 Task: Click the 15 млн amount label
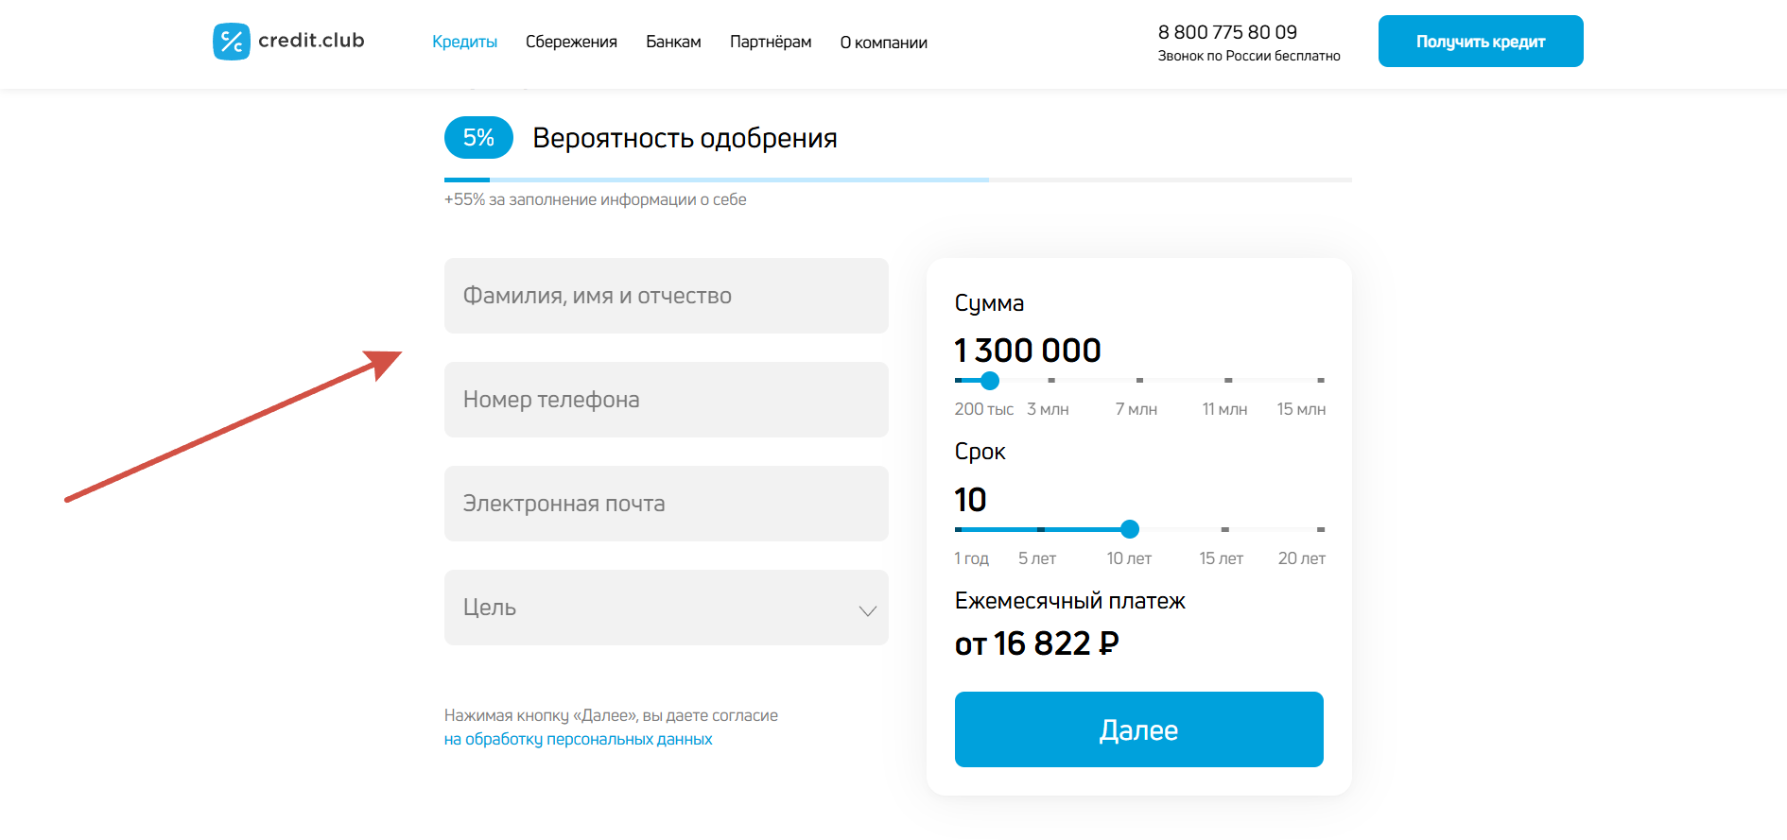(x=1301, y=409)
